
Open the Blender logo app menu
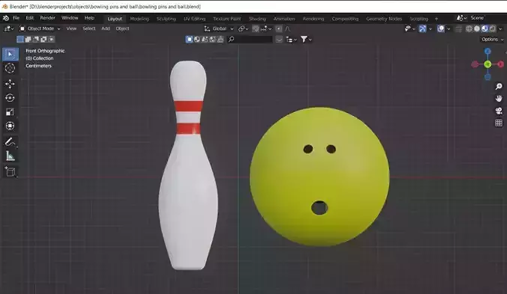(x=5, y=18)
